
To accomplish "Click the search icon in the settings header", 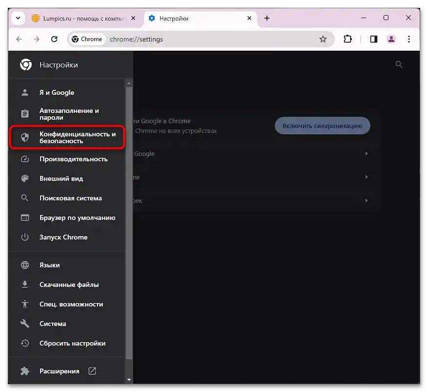I will pos(399,64).
